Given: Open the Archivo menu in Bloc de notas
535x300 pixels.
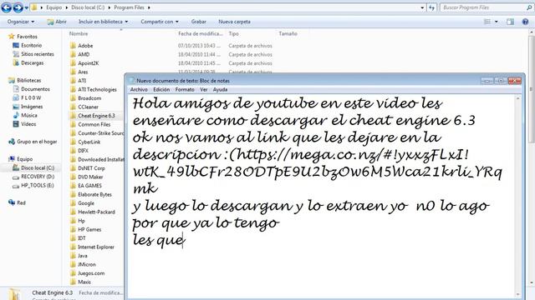Looking at the screenshot, I should [x=139, y=89].
